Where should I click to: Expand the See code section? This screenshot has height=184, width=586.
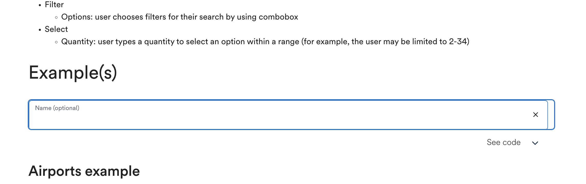tap(504, 142)
